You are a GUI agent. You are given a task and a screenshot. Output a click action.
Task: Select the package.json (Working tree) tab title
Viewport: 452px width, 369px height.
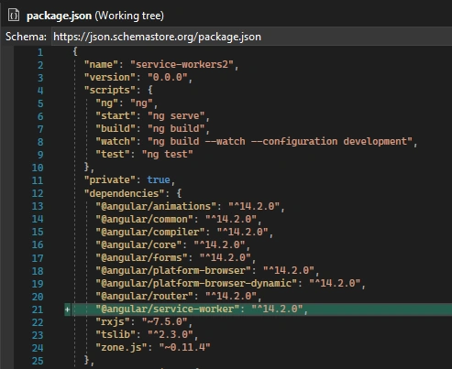(x=95, y=16)
